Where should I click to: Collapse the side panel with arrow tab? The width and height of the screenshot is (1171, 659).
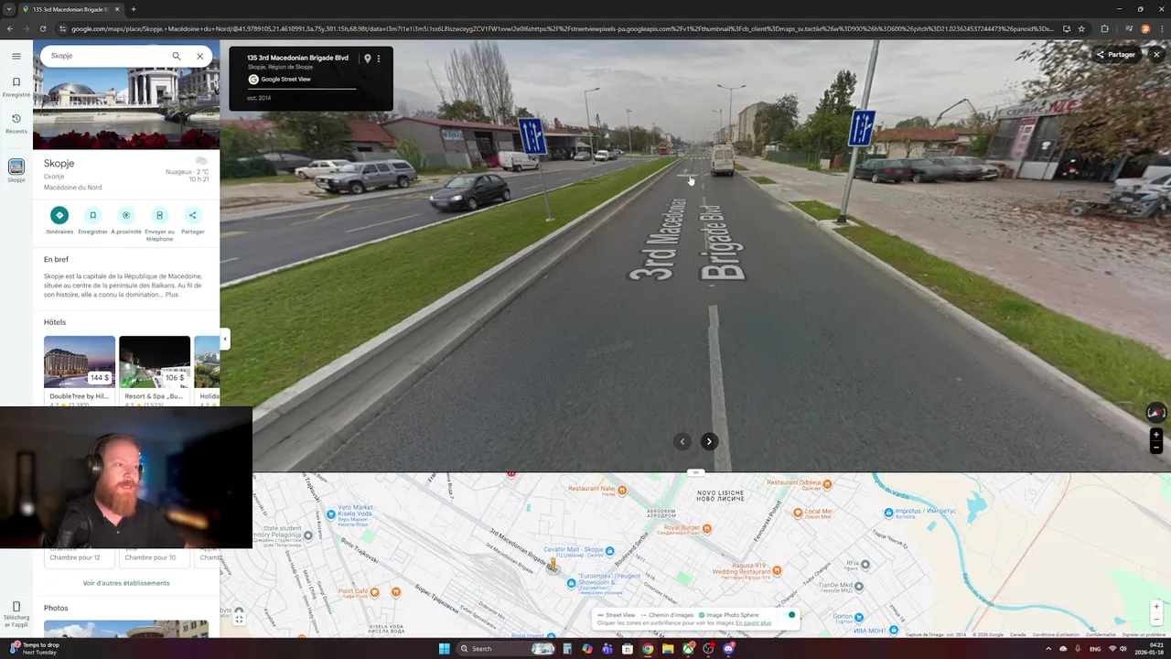coord(225,340)
